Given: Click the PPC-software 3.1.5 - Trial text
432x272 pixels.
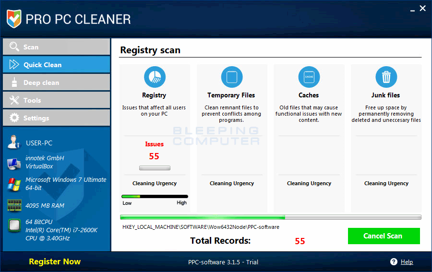Looking at the screenshot, I should (x=223, y=262).
